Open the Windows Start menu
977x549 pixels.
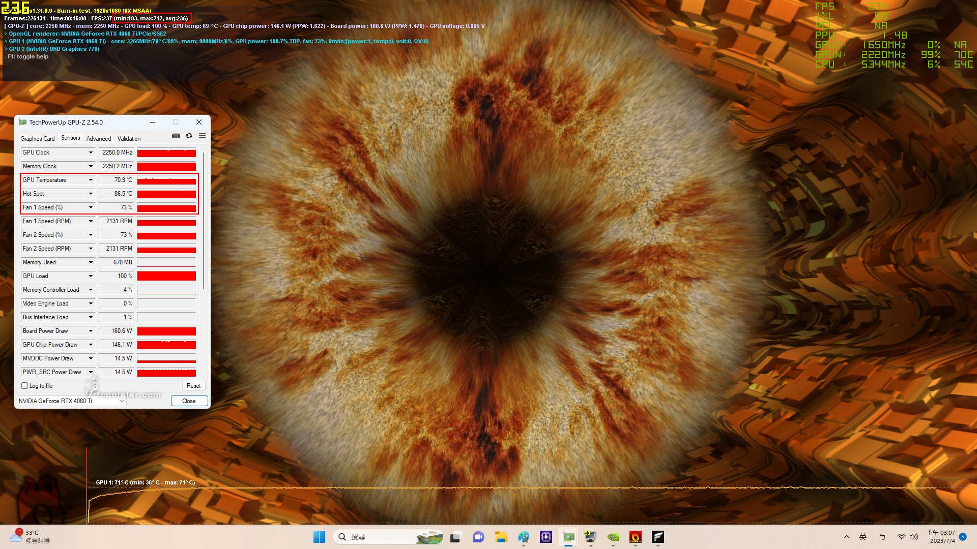(x=320, y=537)
